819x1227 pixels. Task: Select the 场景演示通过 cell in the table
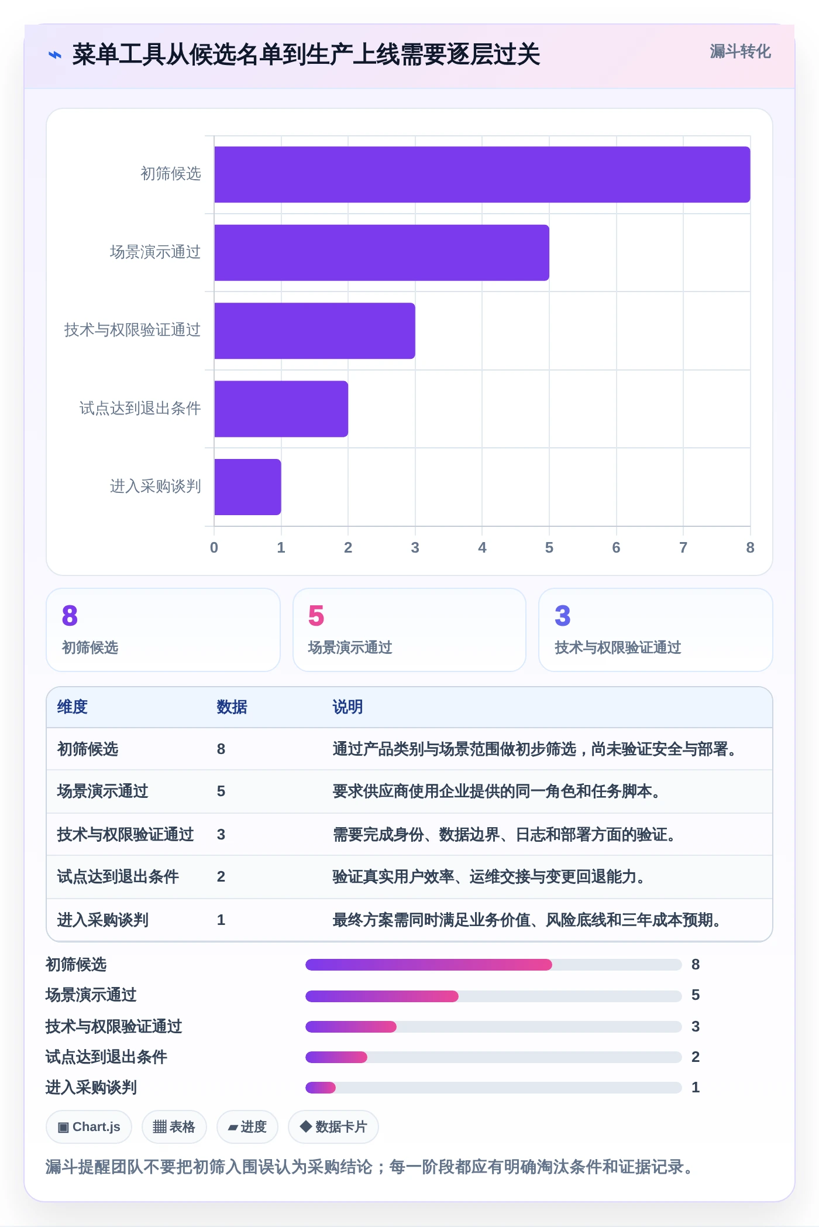point(102,791)
